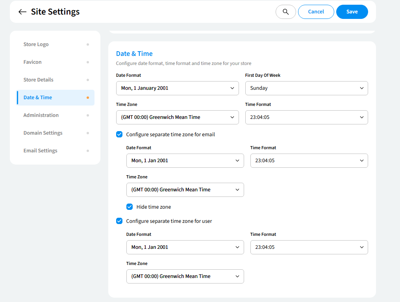Click the chevron on the email Time Zone field
Viewport: 400px width, 302px height.
point(237,190)
